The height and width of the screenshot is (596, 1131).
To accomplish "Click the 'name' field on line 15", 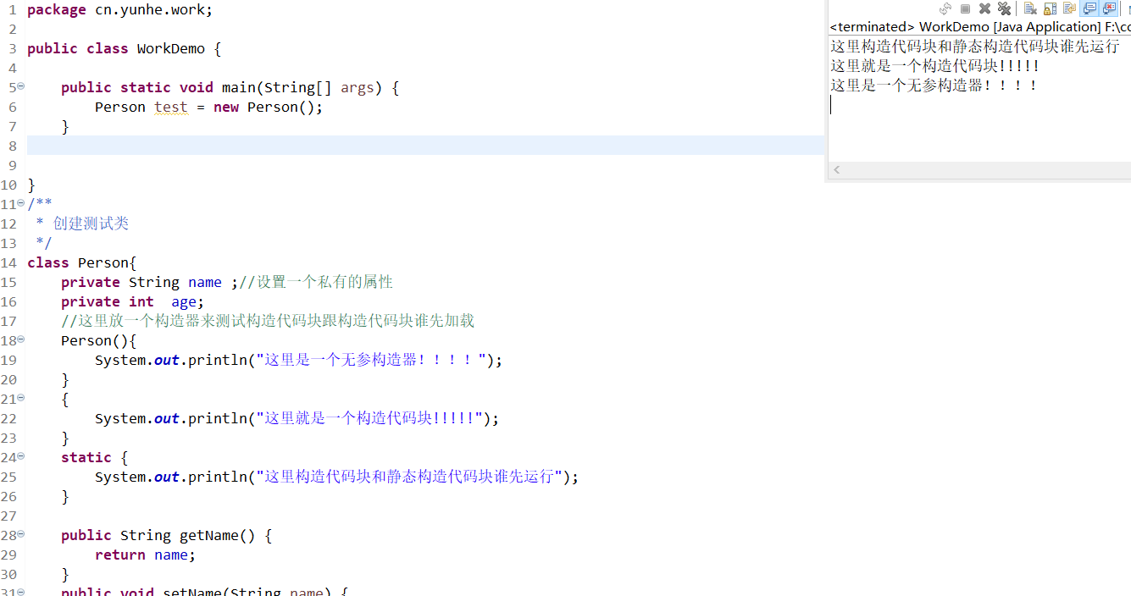I will pyautogui.click(x=205, y=283).
